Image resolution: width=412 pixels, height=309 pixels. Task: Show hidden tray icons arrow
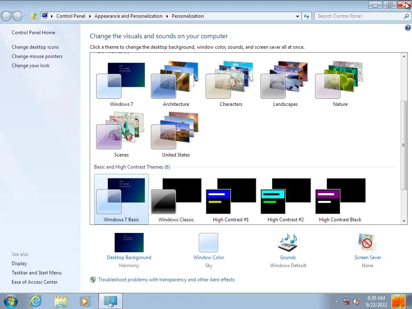[336, 301]
